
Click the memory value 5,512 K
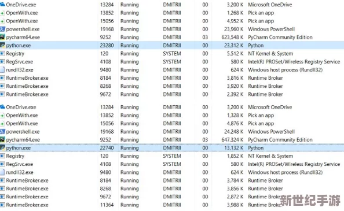click(235, 54)
